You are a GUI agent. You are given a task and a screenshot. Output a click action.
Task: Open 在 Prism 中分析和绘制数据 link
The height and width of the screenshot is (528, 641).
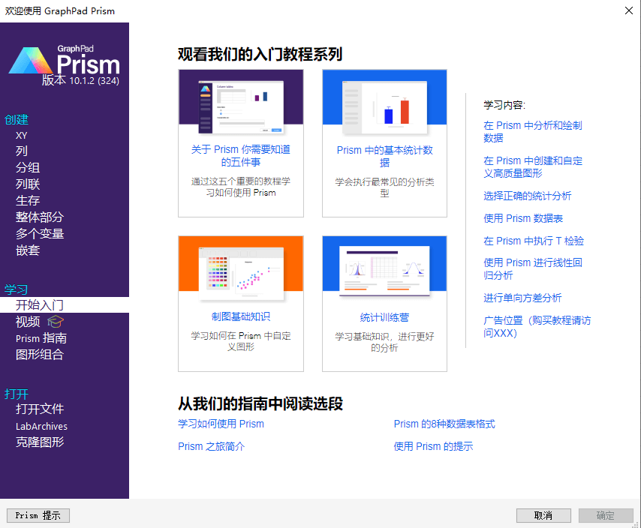pos(533,131)
